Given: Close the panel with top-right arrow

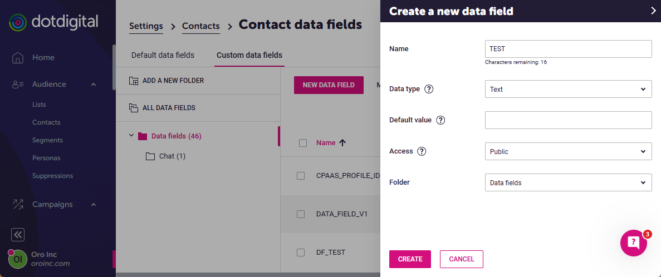Looking at the screenshot, I should (653, 11).
